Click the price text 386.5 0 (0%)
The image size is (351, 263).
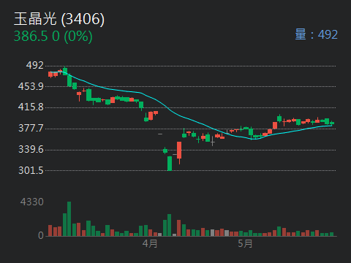click(x=53, y=37)
